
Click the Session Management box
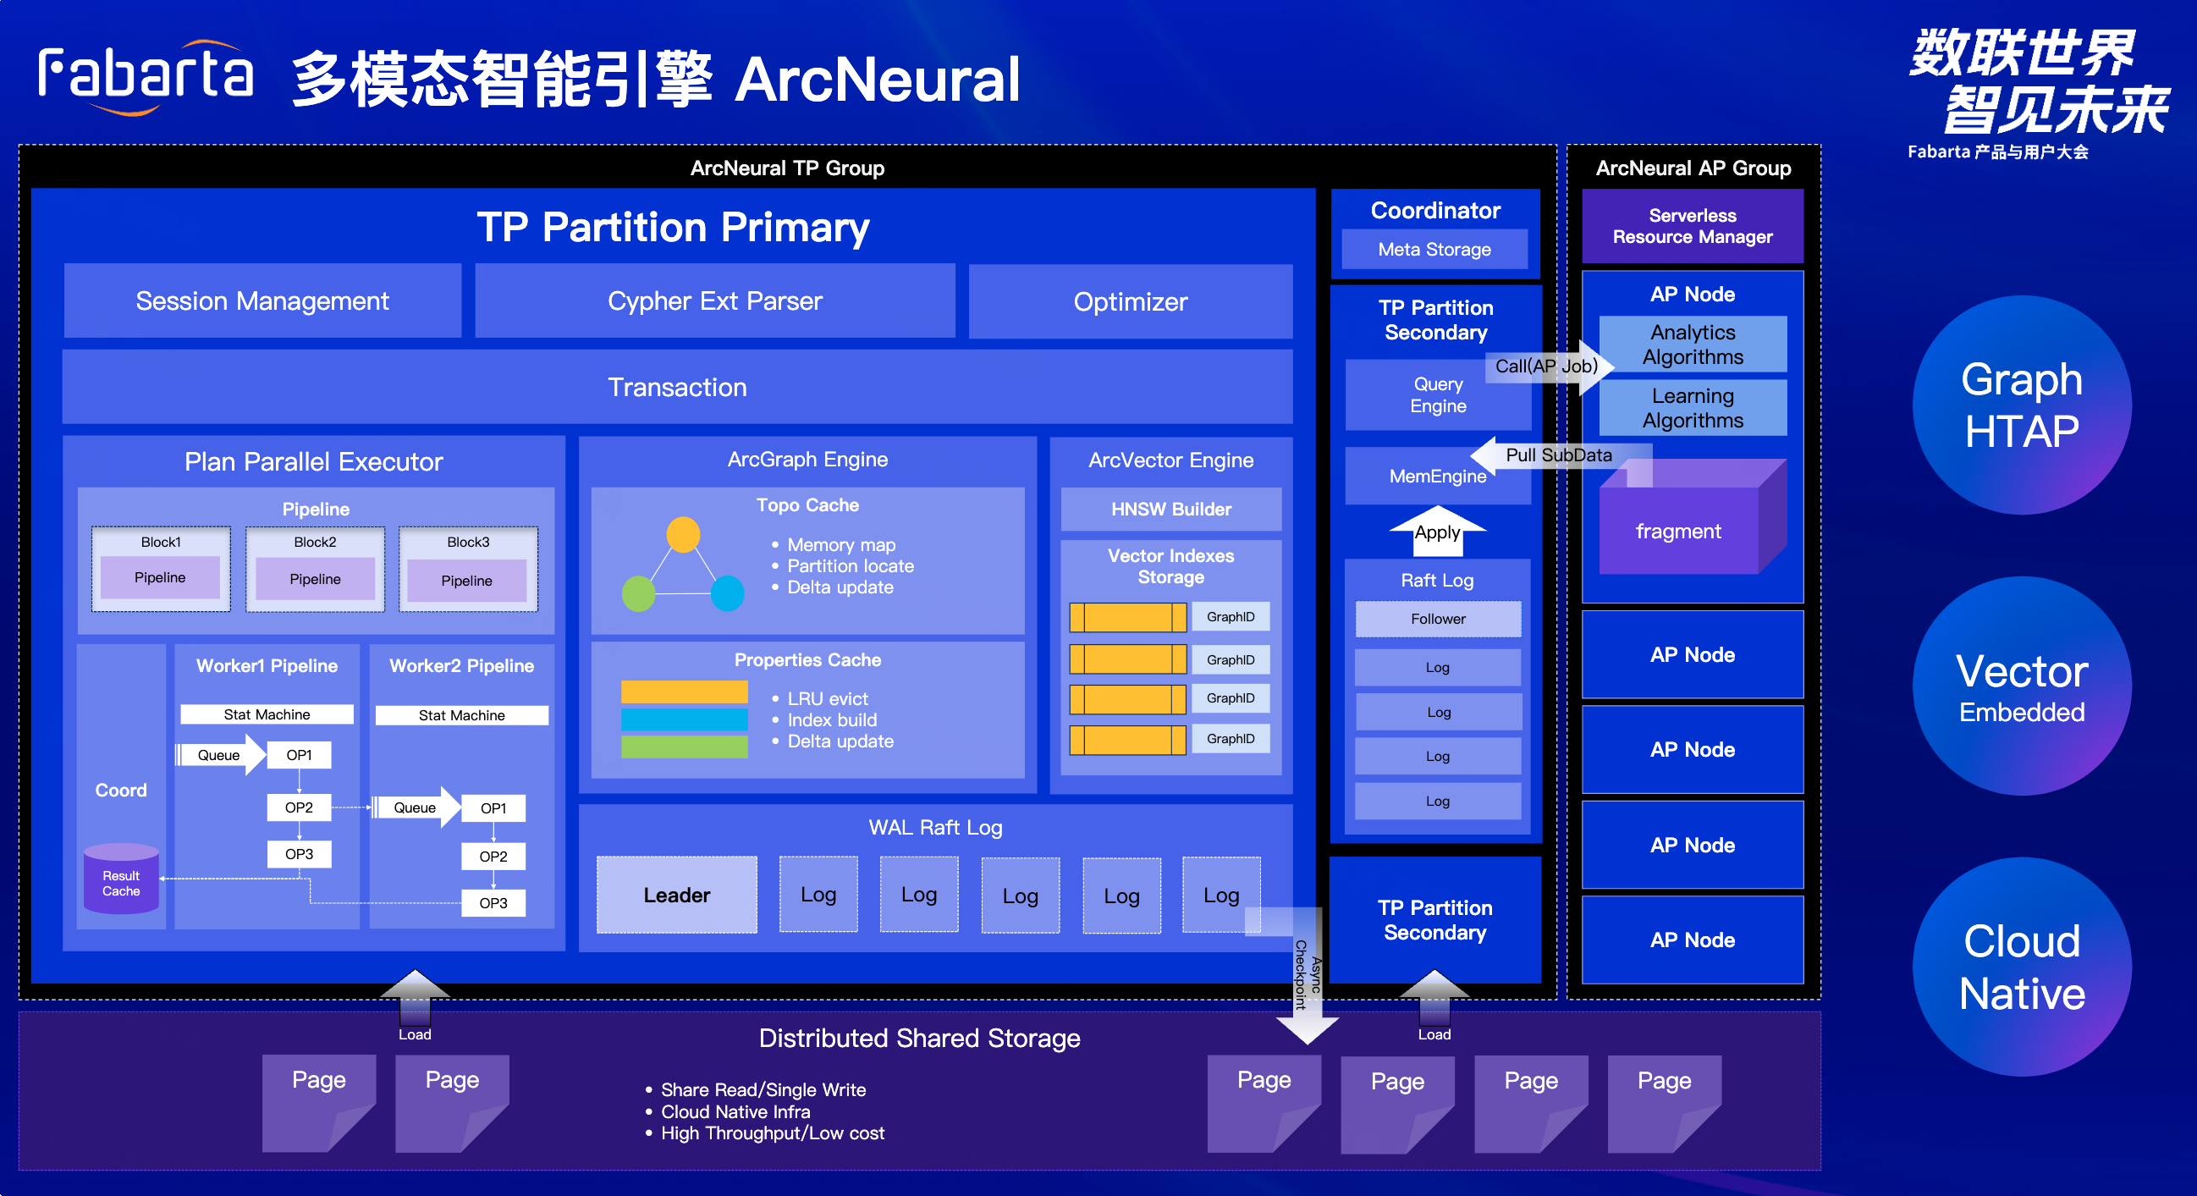[262, 300]
